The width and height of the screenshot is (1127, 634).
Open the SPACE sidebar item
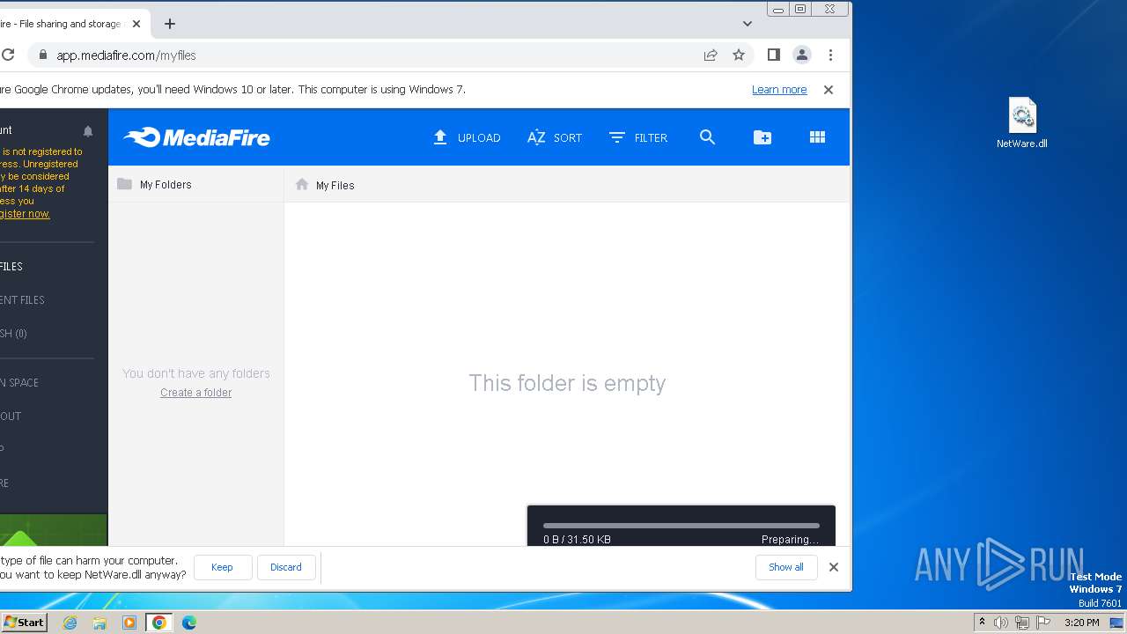(x=19, y=383)
